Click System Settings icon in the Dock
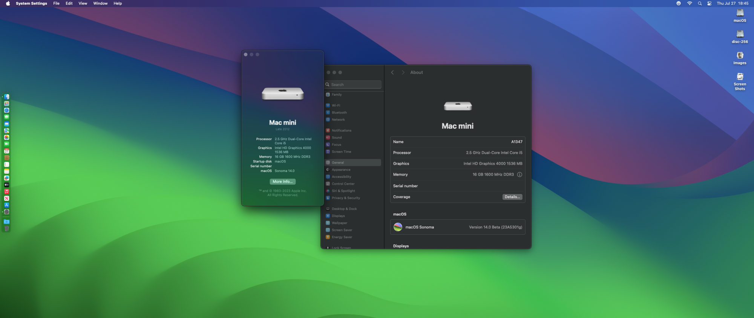The height and width of the screenshot is (318, 754). point(6,212)
